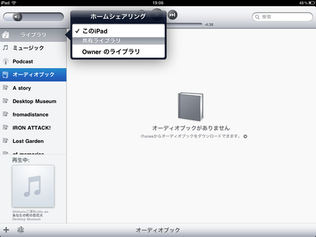
Task: Tap the iTunes download arrow link
Action: click(x=245, y=137)
